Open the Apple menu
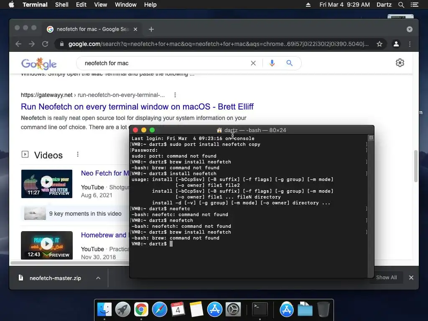 tap(11, 5)
